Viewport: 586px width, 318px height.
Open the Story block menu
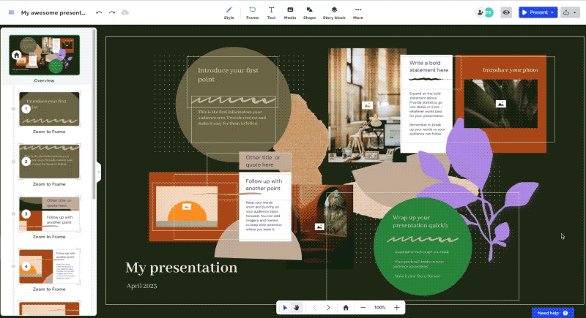coord(334,12)
